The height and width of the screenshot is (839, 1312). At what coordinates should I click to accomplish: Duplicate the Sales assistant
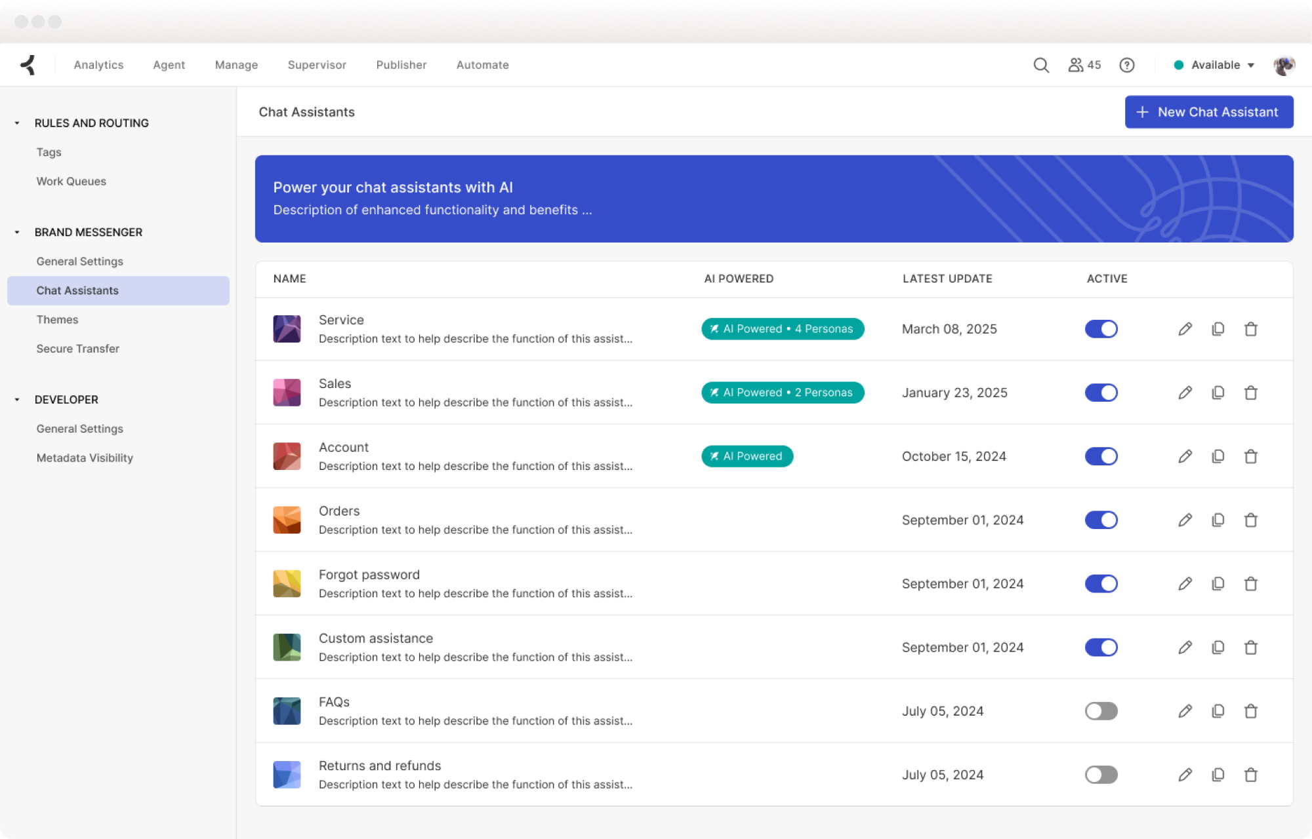[x=1218, y=393]
